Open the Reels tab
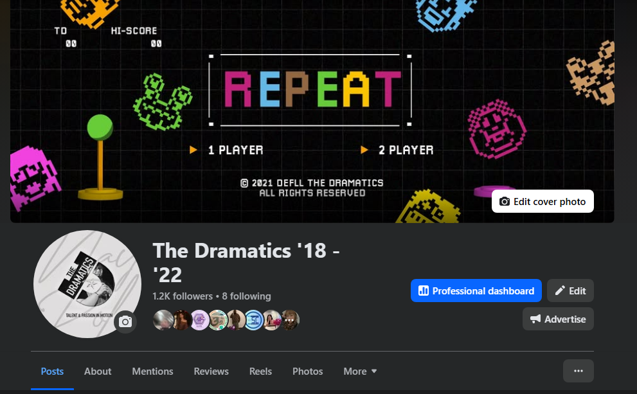This screenshot has height=394, width=637. [260, 372]
